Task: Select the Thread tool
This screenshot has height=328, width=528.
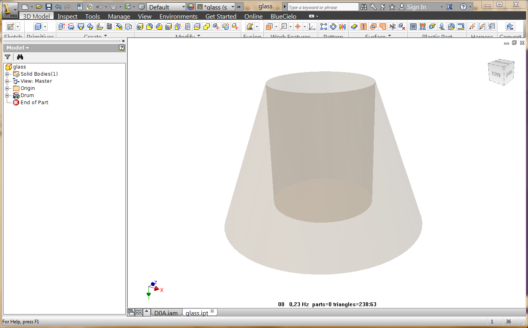Action: (x=188, y=27)
